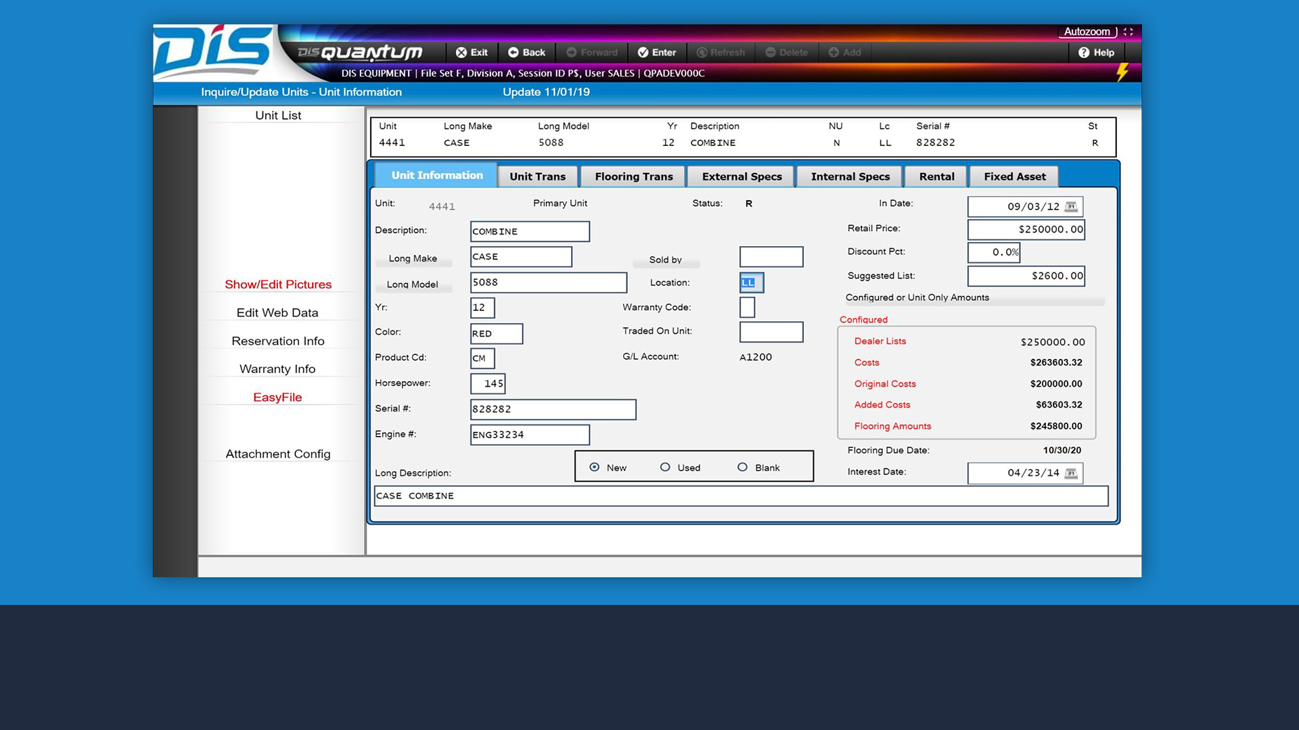Open Unit List in the sidebar
The width and height of the screenshot is (1299, 730).
coord(278,116)
